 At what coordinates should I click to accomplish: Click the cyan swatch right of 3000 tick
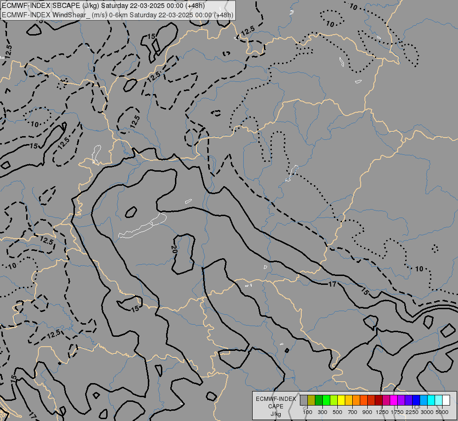[431, 400]
